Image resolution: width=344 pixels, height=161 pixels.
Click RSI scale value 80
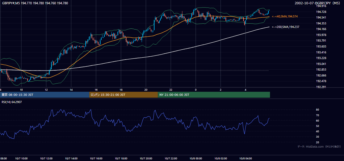click(318, 110)
